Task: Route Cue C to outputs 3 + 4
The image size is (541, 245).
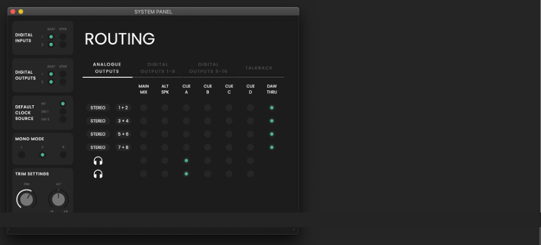Action: pyautogui.click(x=229, y=121)
